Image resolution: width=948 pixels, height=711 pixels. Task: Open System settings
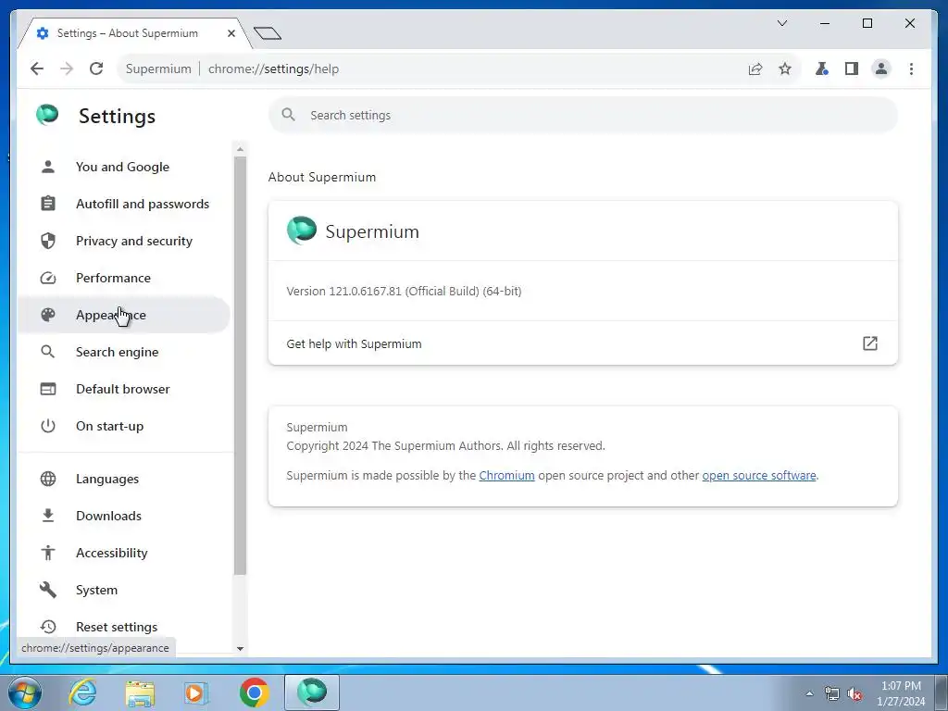(x=123, y=590)
